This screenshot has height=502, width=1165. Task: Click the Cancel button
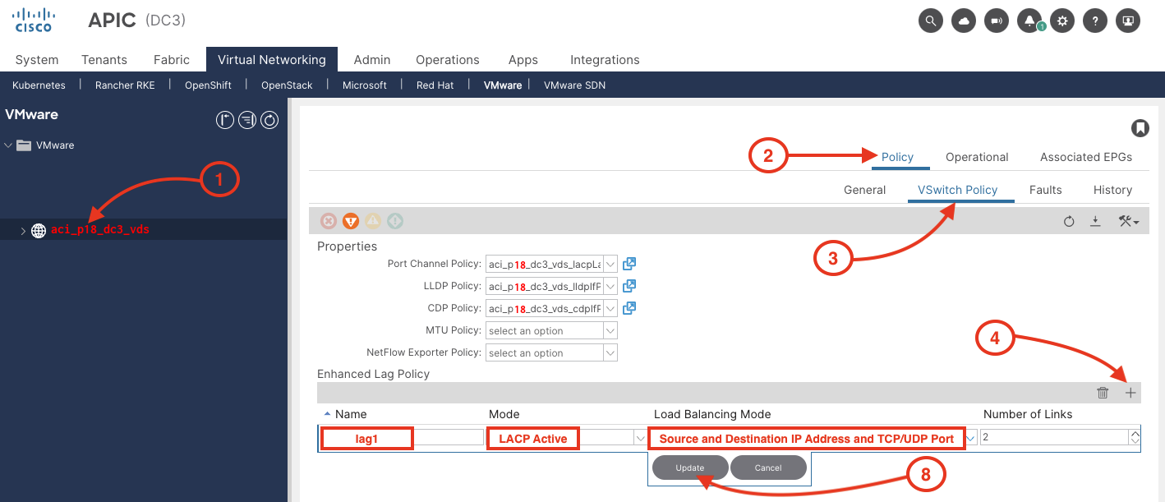pyautogui.click(x=768, y=467)
